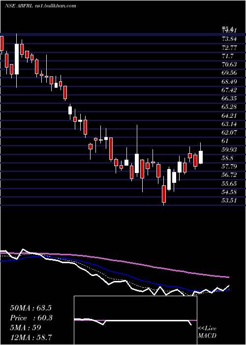Click the 66.35 price axis label
Screen dimensions: 246x345
click(x=229, y=99)
